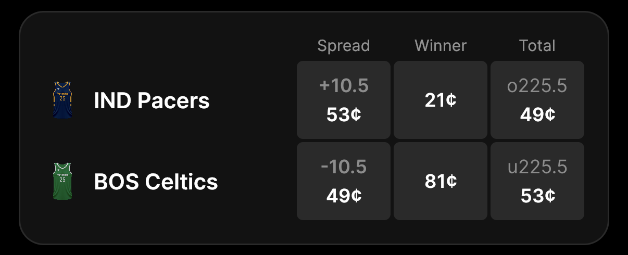628x255 pixels.
Task: Open the IND Pacers team name
Action: pos(152,100)
